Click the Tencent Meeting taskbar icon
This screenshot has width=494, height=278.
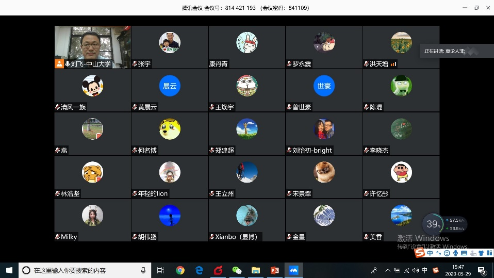(294, 270)
